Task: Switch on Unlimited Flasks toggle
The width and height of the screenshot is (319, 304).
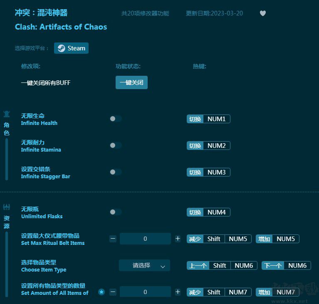Action: tap(115, 212)
